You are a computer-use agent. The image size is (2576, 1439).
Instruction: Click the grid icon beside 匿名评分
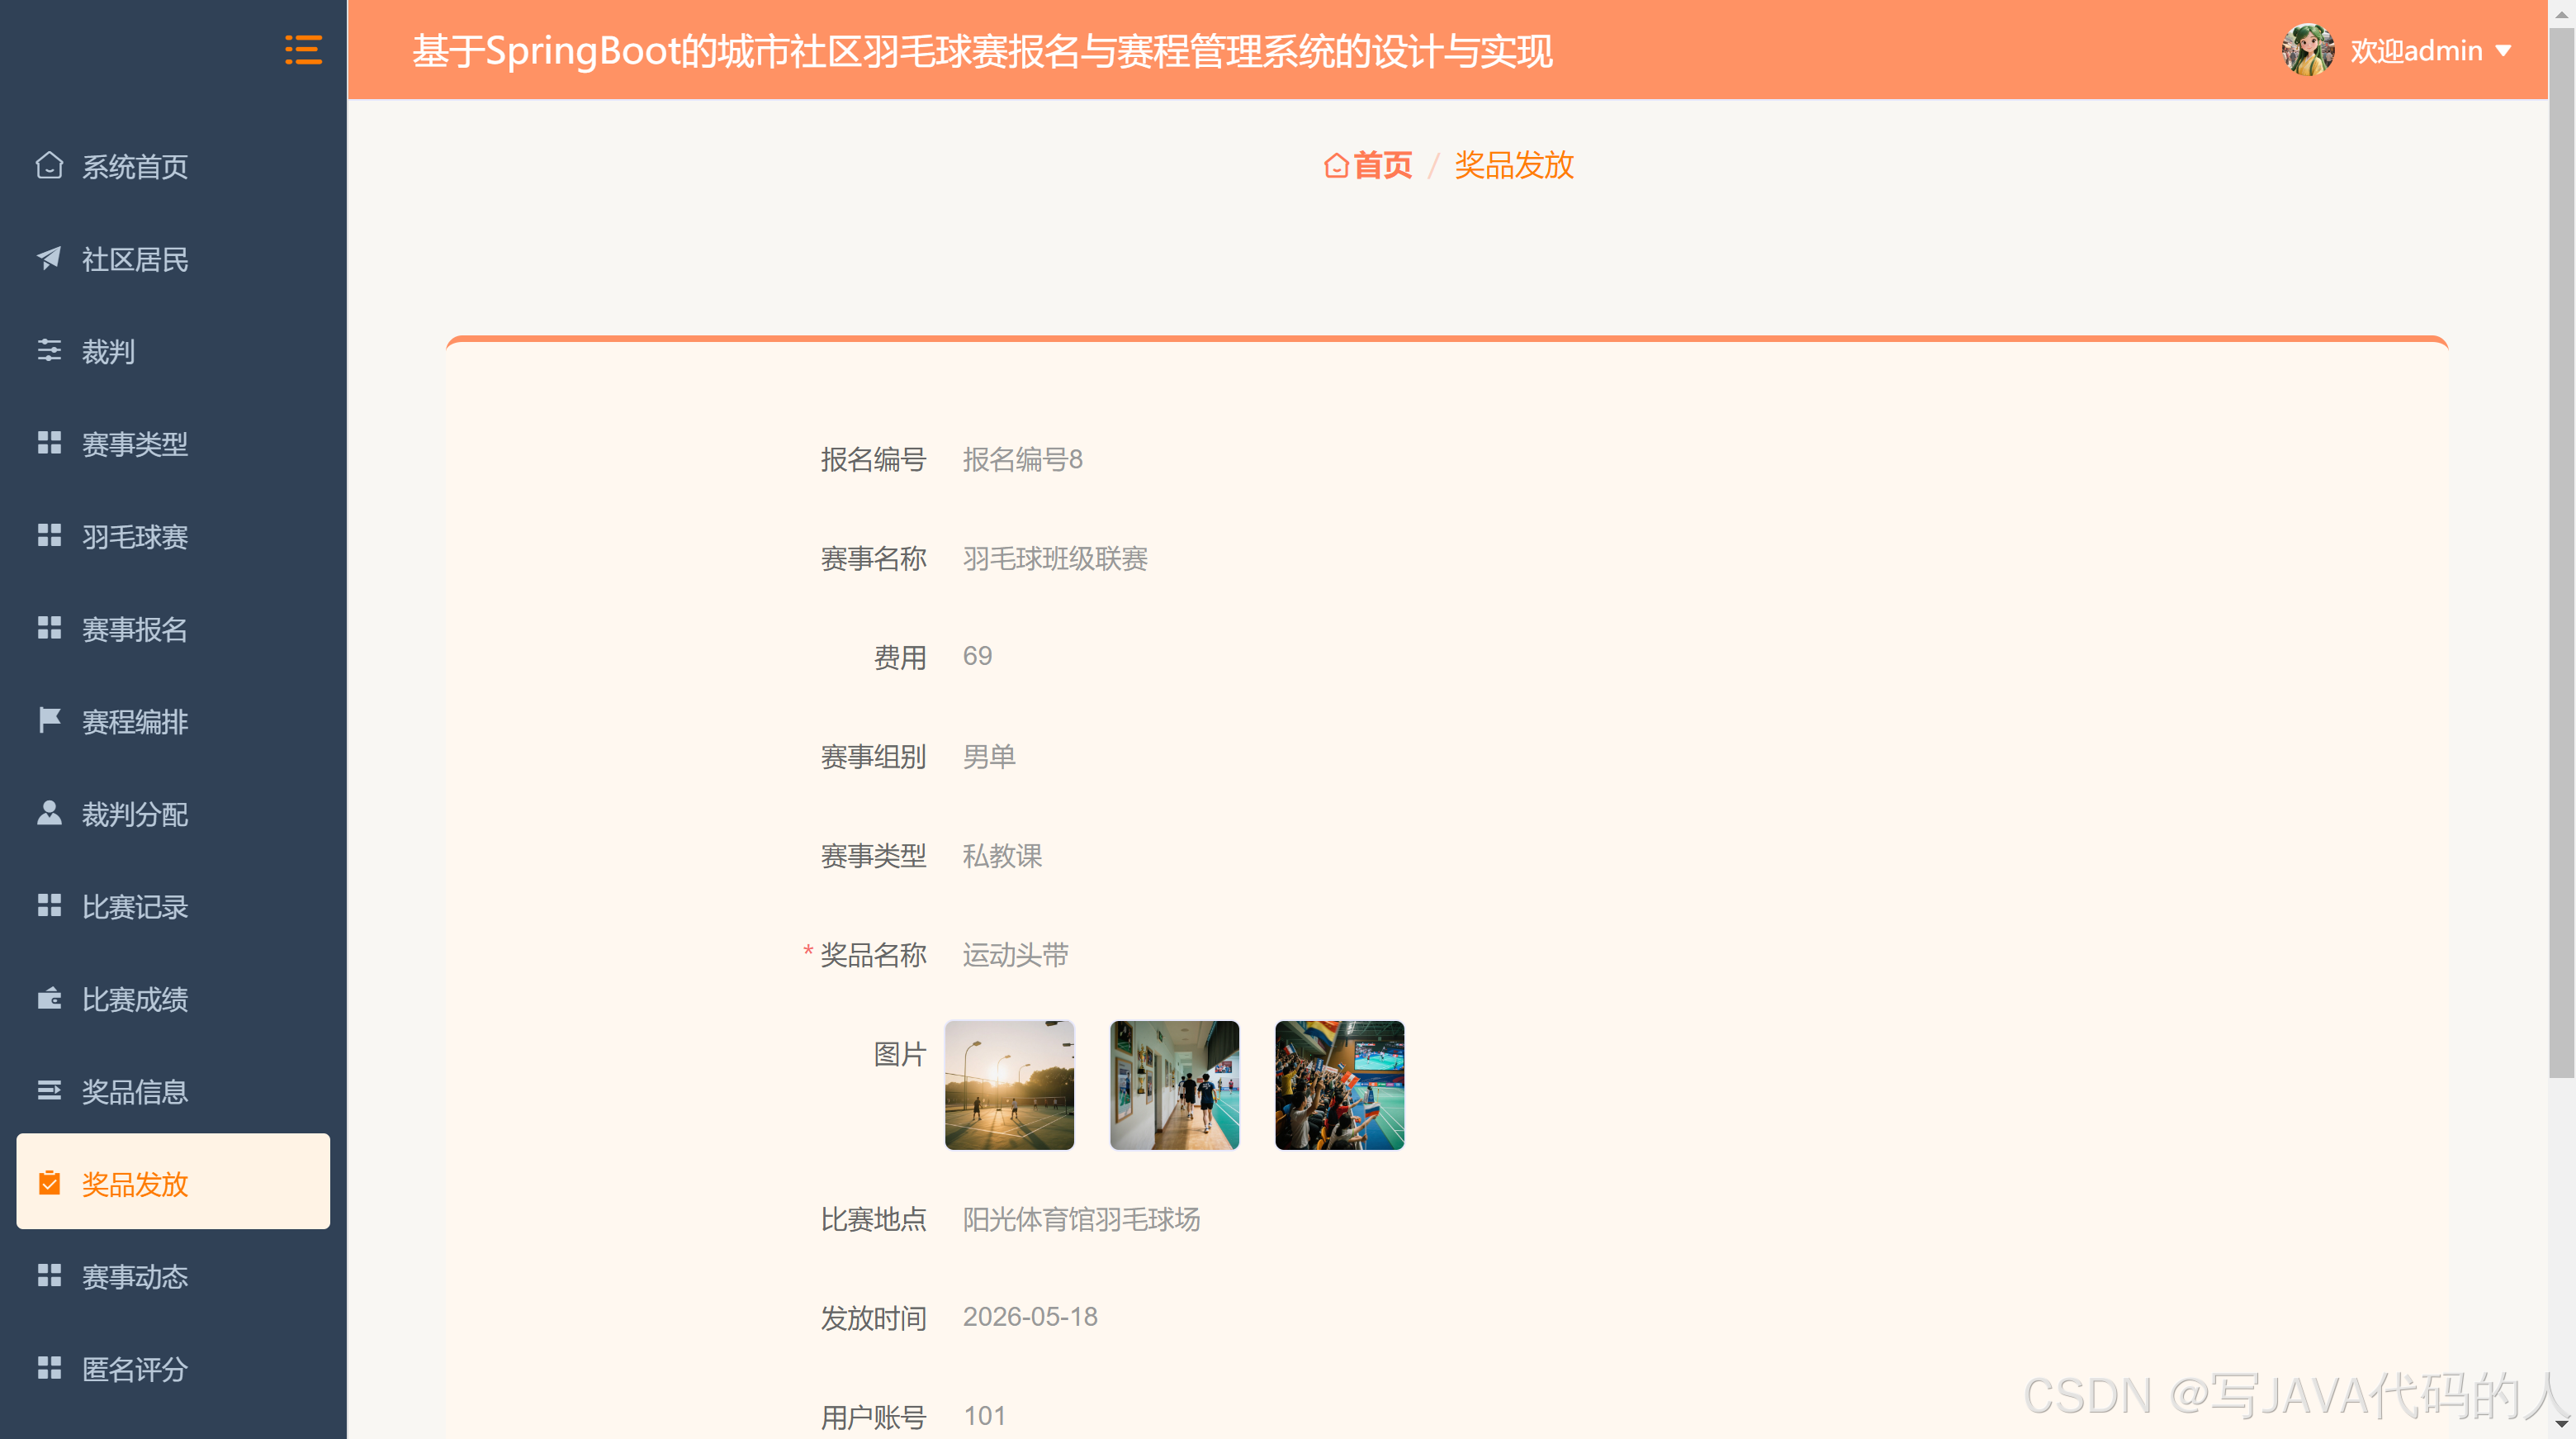(x=49, y=1368)
